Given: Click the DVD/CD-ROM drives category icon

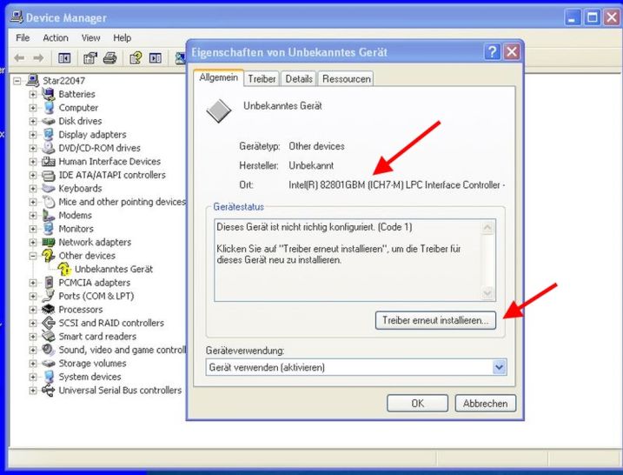Looking at the screenshot, I should coord(49,148).
